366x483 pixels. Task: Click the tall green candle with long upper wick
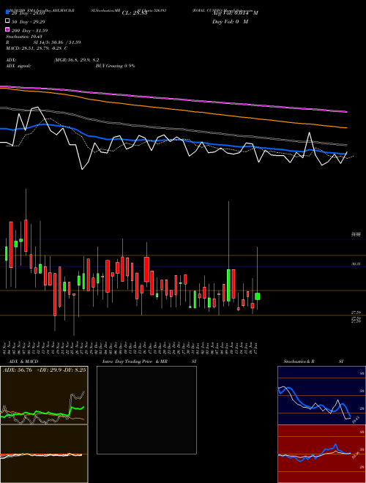click(228, 285)
